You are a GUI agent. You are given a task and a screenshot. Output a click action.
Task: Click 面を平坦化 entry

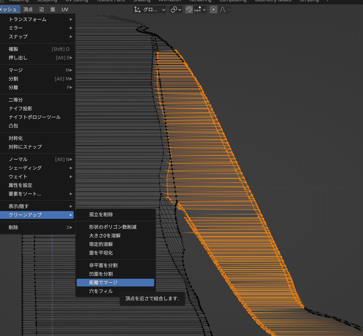click(x=115, y=253)
